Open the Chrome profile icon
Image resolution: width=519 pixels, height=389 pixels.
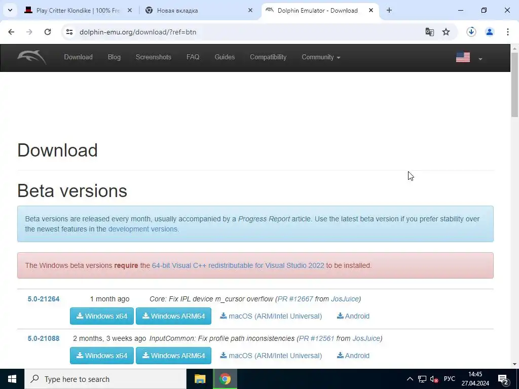pyautogui.click(x=490, y=32)
